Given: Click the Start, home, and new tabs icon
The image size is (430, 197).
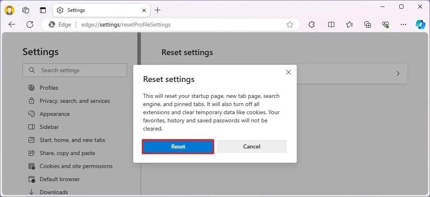Looking at the screenshot, I should [x=31, y=140].
